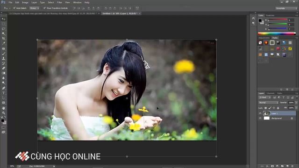The width and height of the screenshot is (299, 168).
Task: Hide Layer 1 with eye icon
Action: (x=260, y=113)
